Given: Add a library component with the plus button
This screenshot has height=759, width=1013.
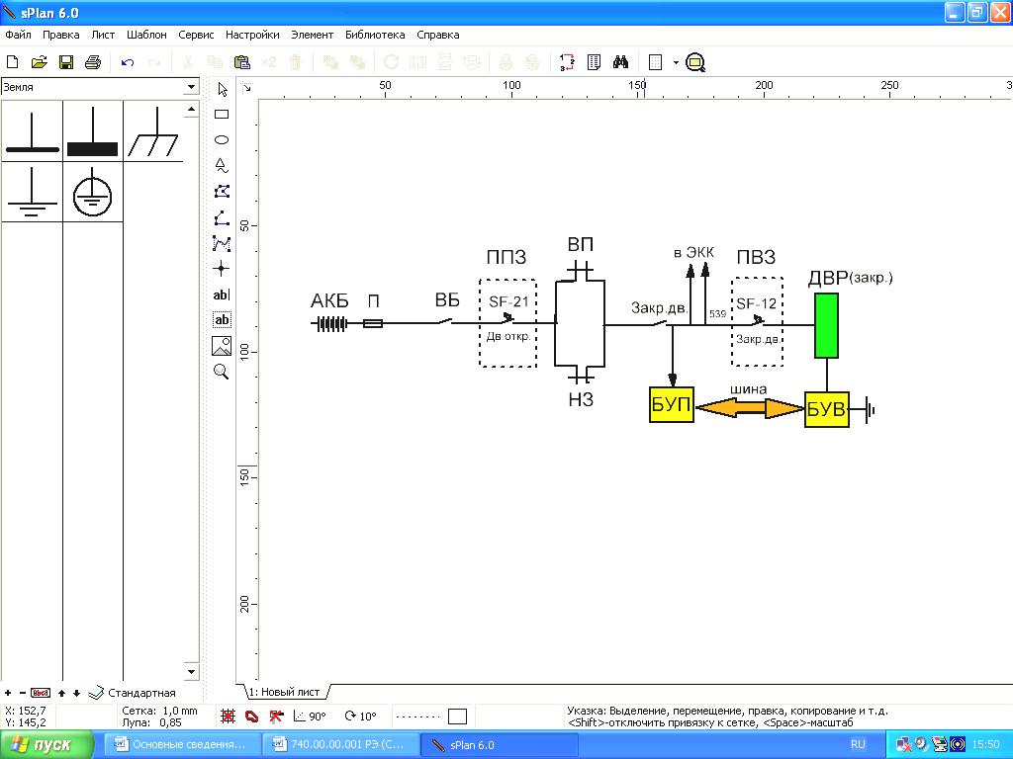Looking at the screenshot, I should click(8, 693).
